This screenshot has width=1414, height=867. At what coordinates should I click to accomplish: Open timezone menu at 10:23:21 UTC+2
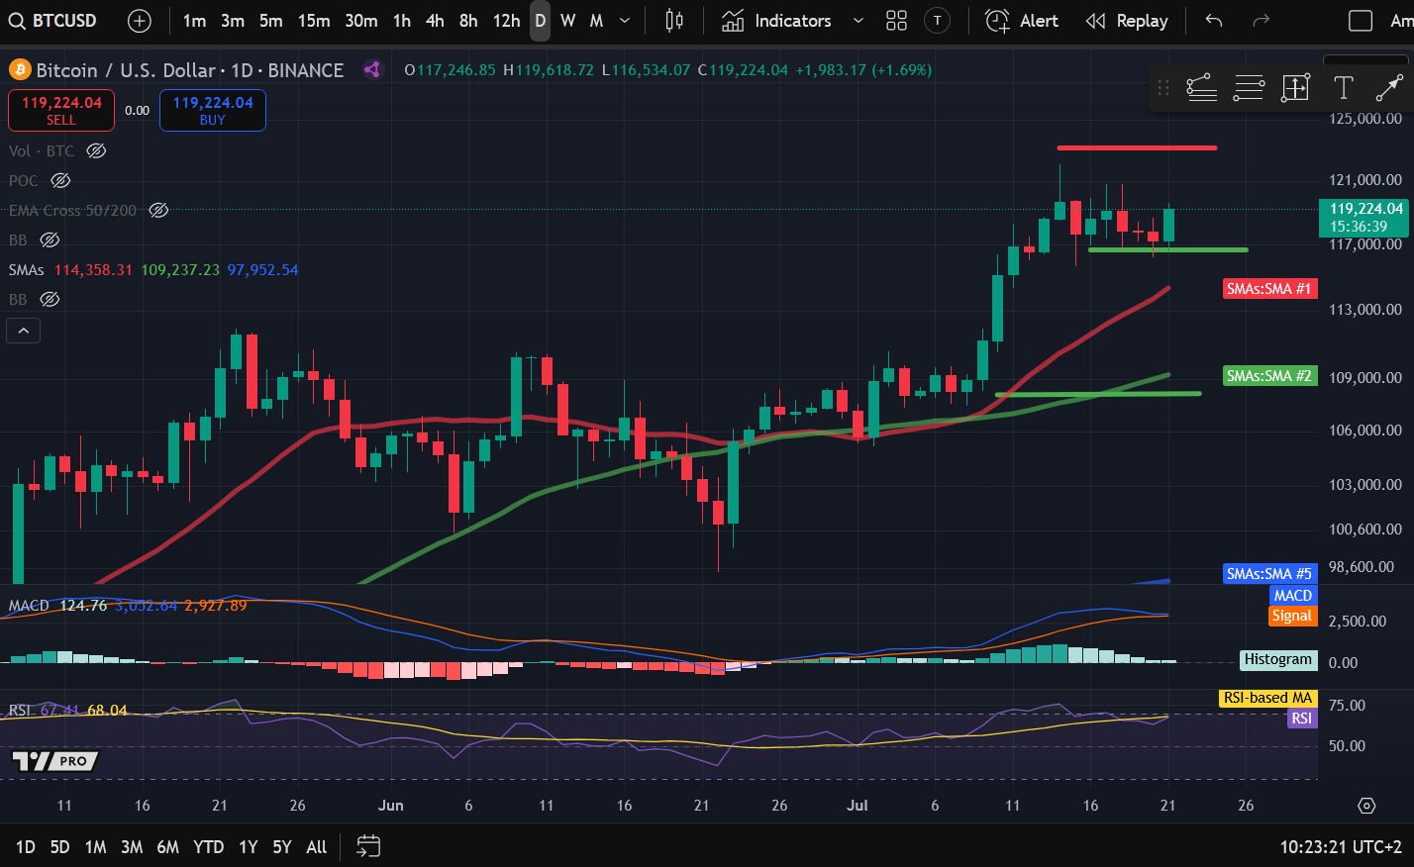tap(1341, 847)
